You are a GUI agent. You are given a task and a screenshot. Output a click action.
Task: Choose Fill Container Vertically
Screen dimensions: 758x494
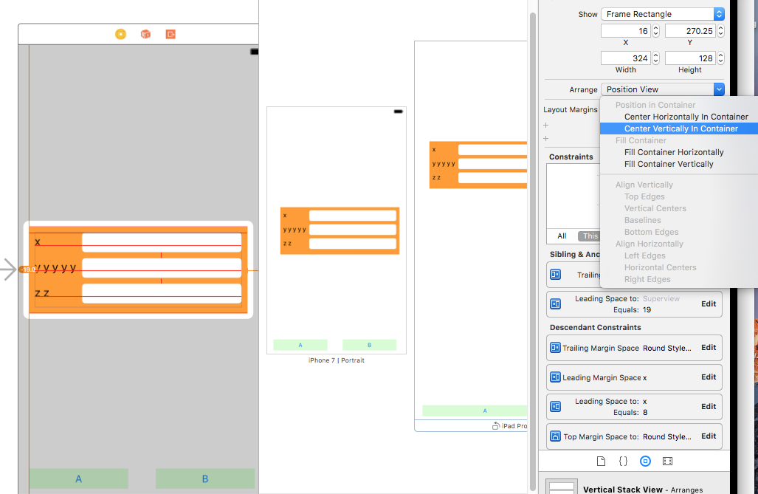(x=679, y=164)
